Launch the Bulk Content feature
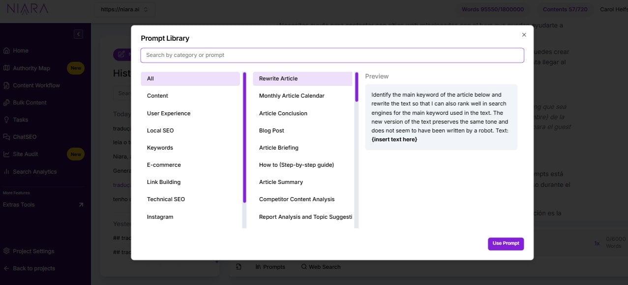The width and height of the screenshot is (628, 285). tap(29, 102)
